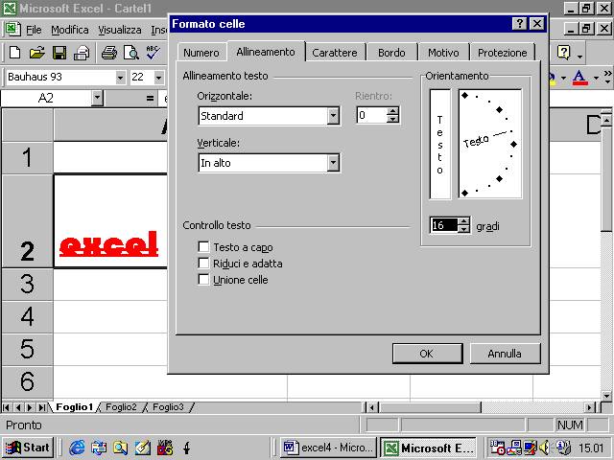Click the info tray icon beside the clock

563,448
